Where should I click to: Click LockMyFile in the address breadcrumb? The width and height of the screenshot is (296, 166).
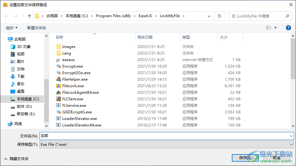click(170, 16)
